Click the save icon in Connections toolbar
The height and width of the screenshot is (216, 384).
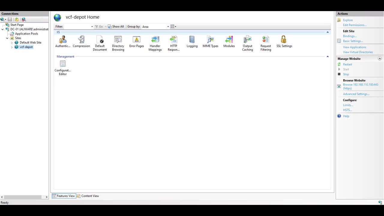(10, 19)
